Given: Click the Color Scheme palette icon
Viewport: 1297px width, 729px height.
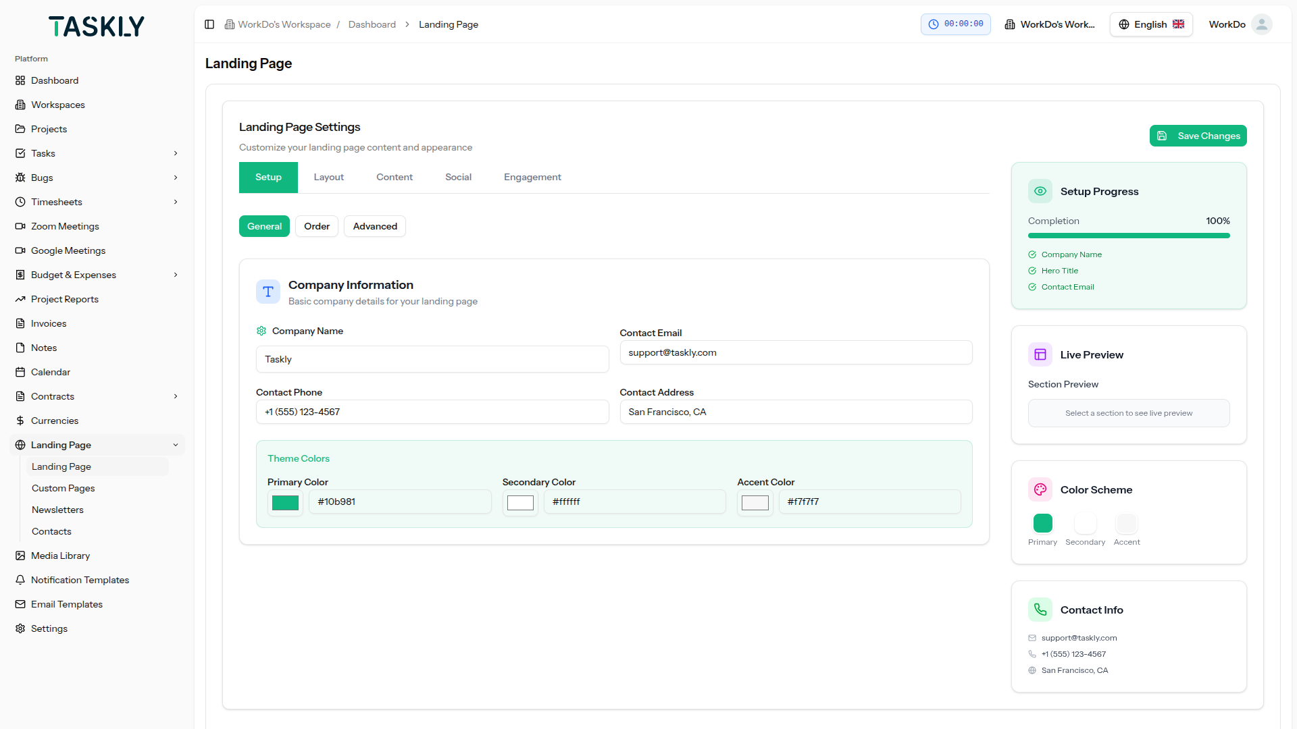Looking at the screenshot, I should point(1040,489).
